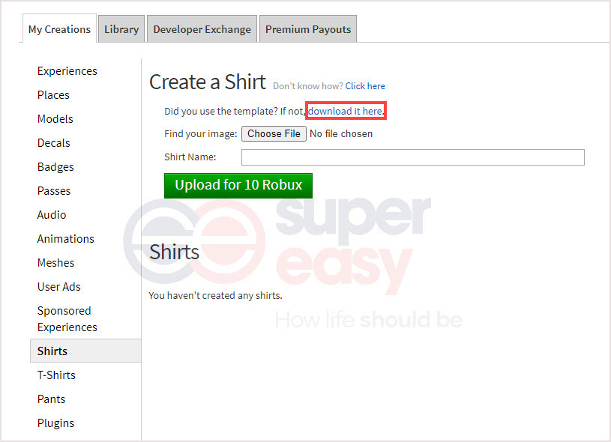Select T-Shirts in the sidebar

(x=56, y=375)
